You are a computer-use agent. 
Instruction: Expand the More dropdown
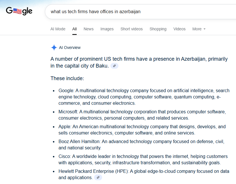(199, 29)
